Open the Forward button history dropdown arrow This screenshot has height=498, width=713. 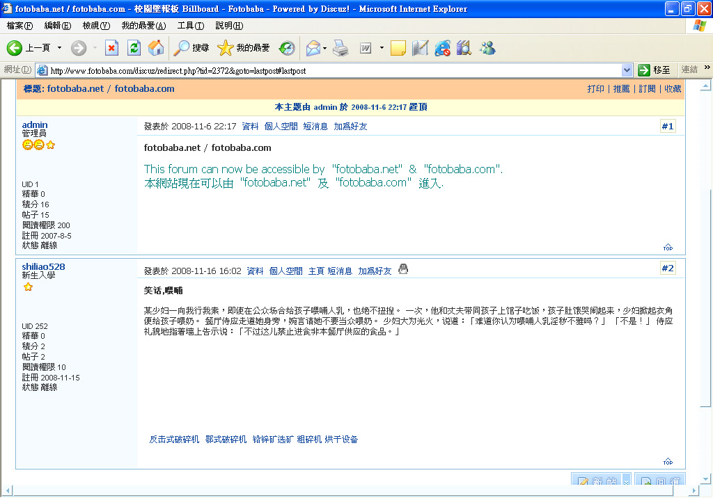coord(95,48)
